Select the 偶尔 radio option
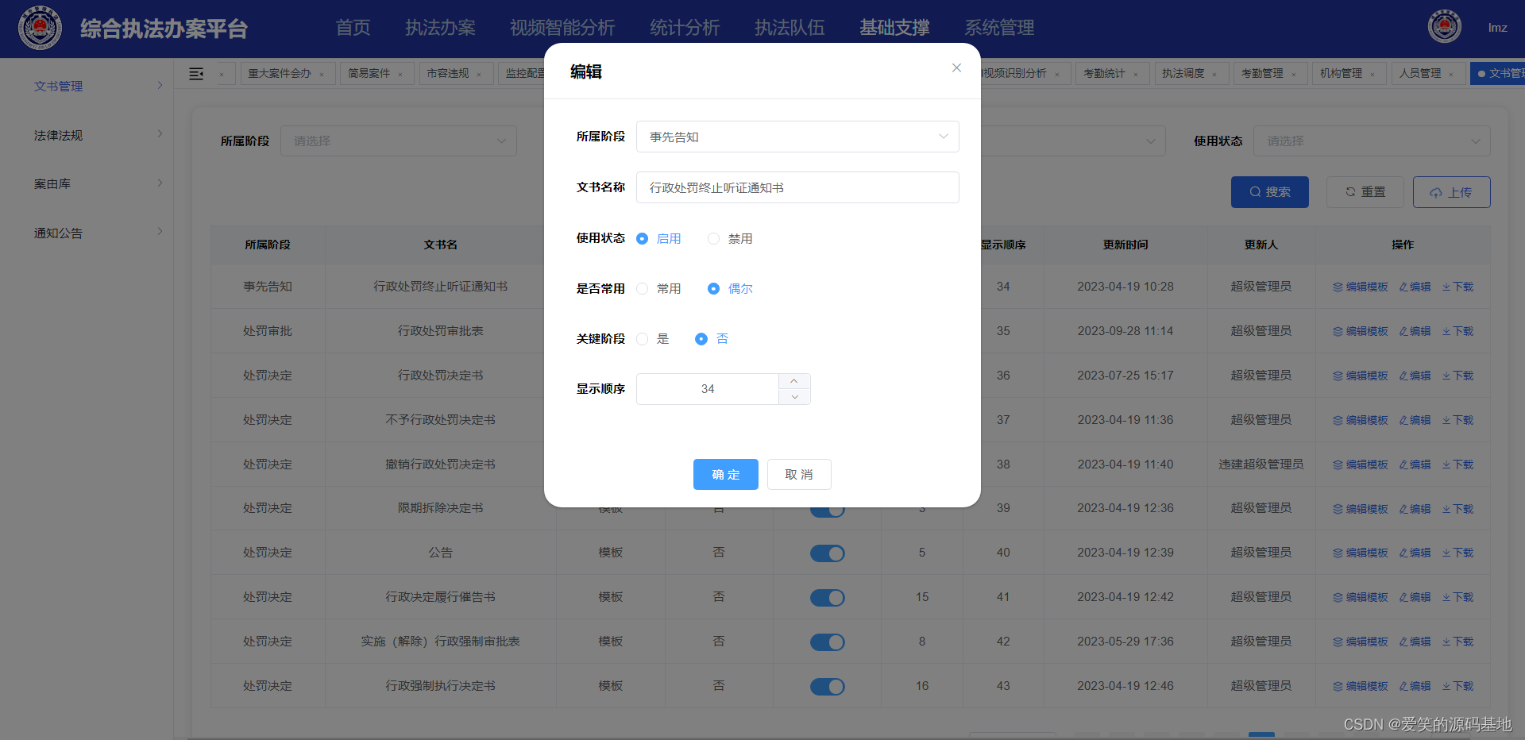 click(730, 288)
